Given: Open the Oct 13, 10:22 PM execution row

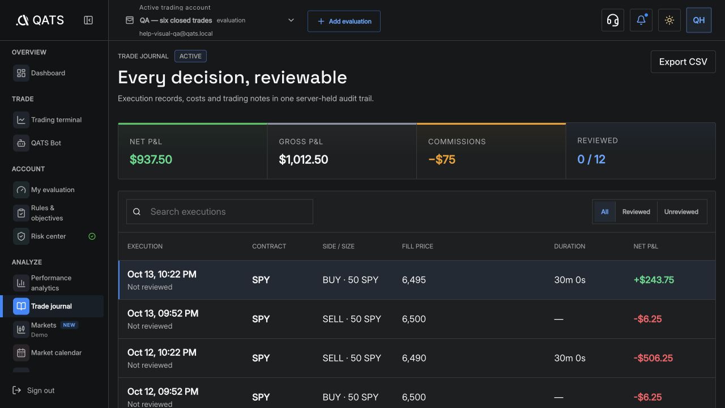Looking at the screenshot, I should tap(417, 280).
